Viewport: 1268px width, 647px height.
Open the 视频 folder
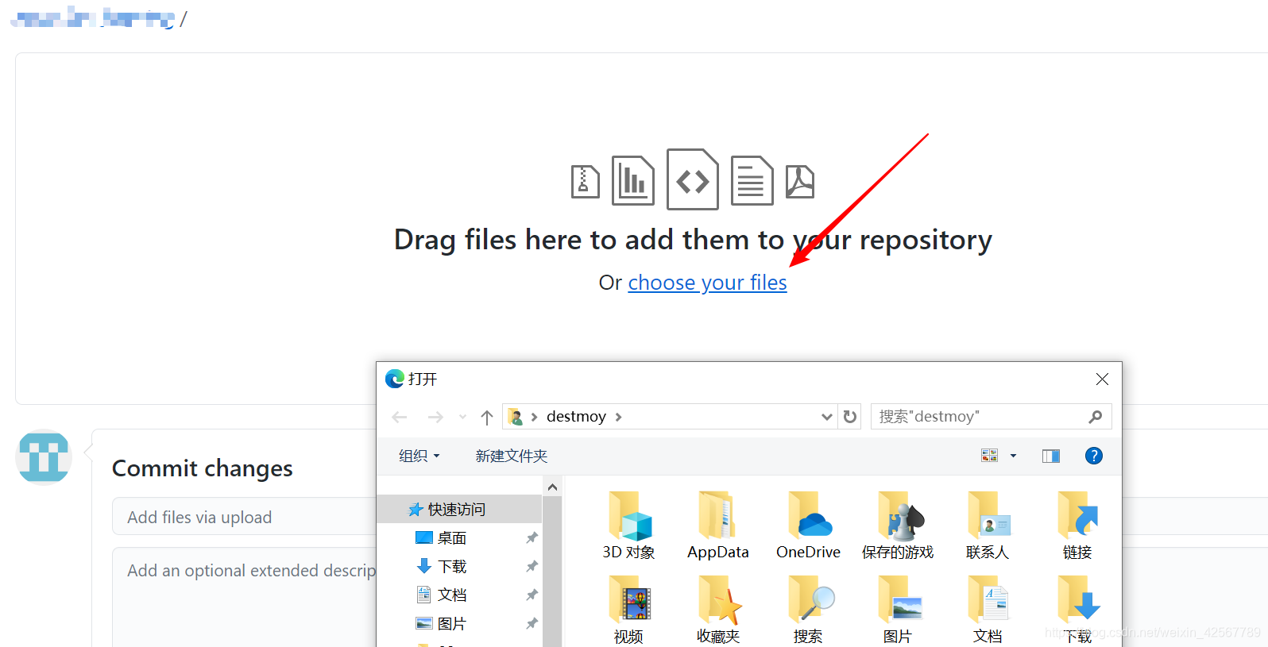(x=628, y=610)
